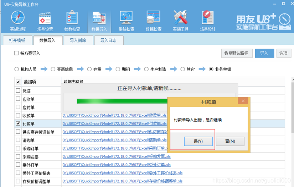Check the 请购单 row checkbox

pyautogui.click(x=18, y=140)
